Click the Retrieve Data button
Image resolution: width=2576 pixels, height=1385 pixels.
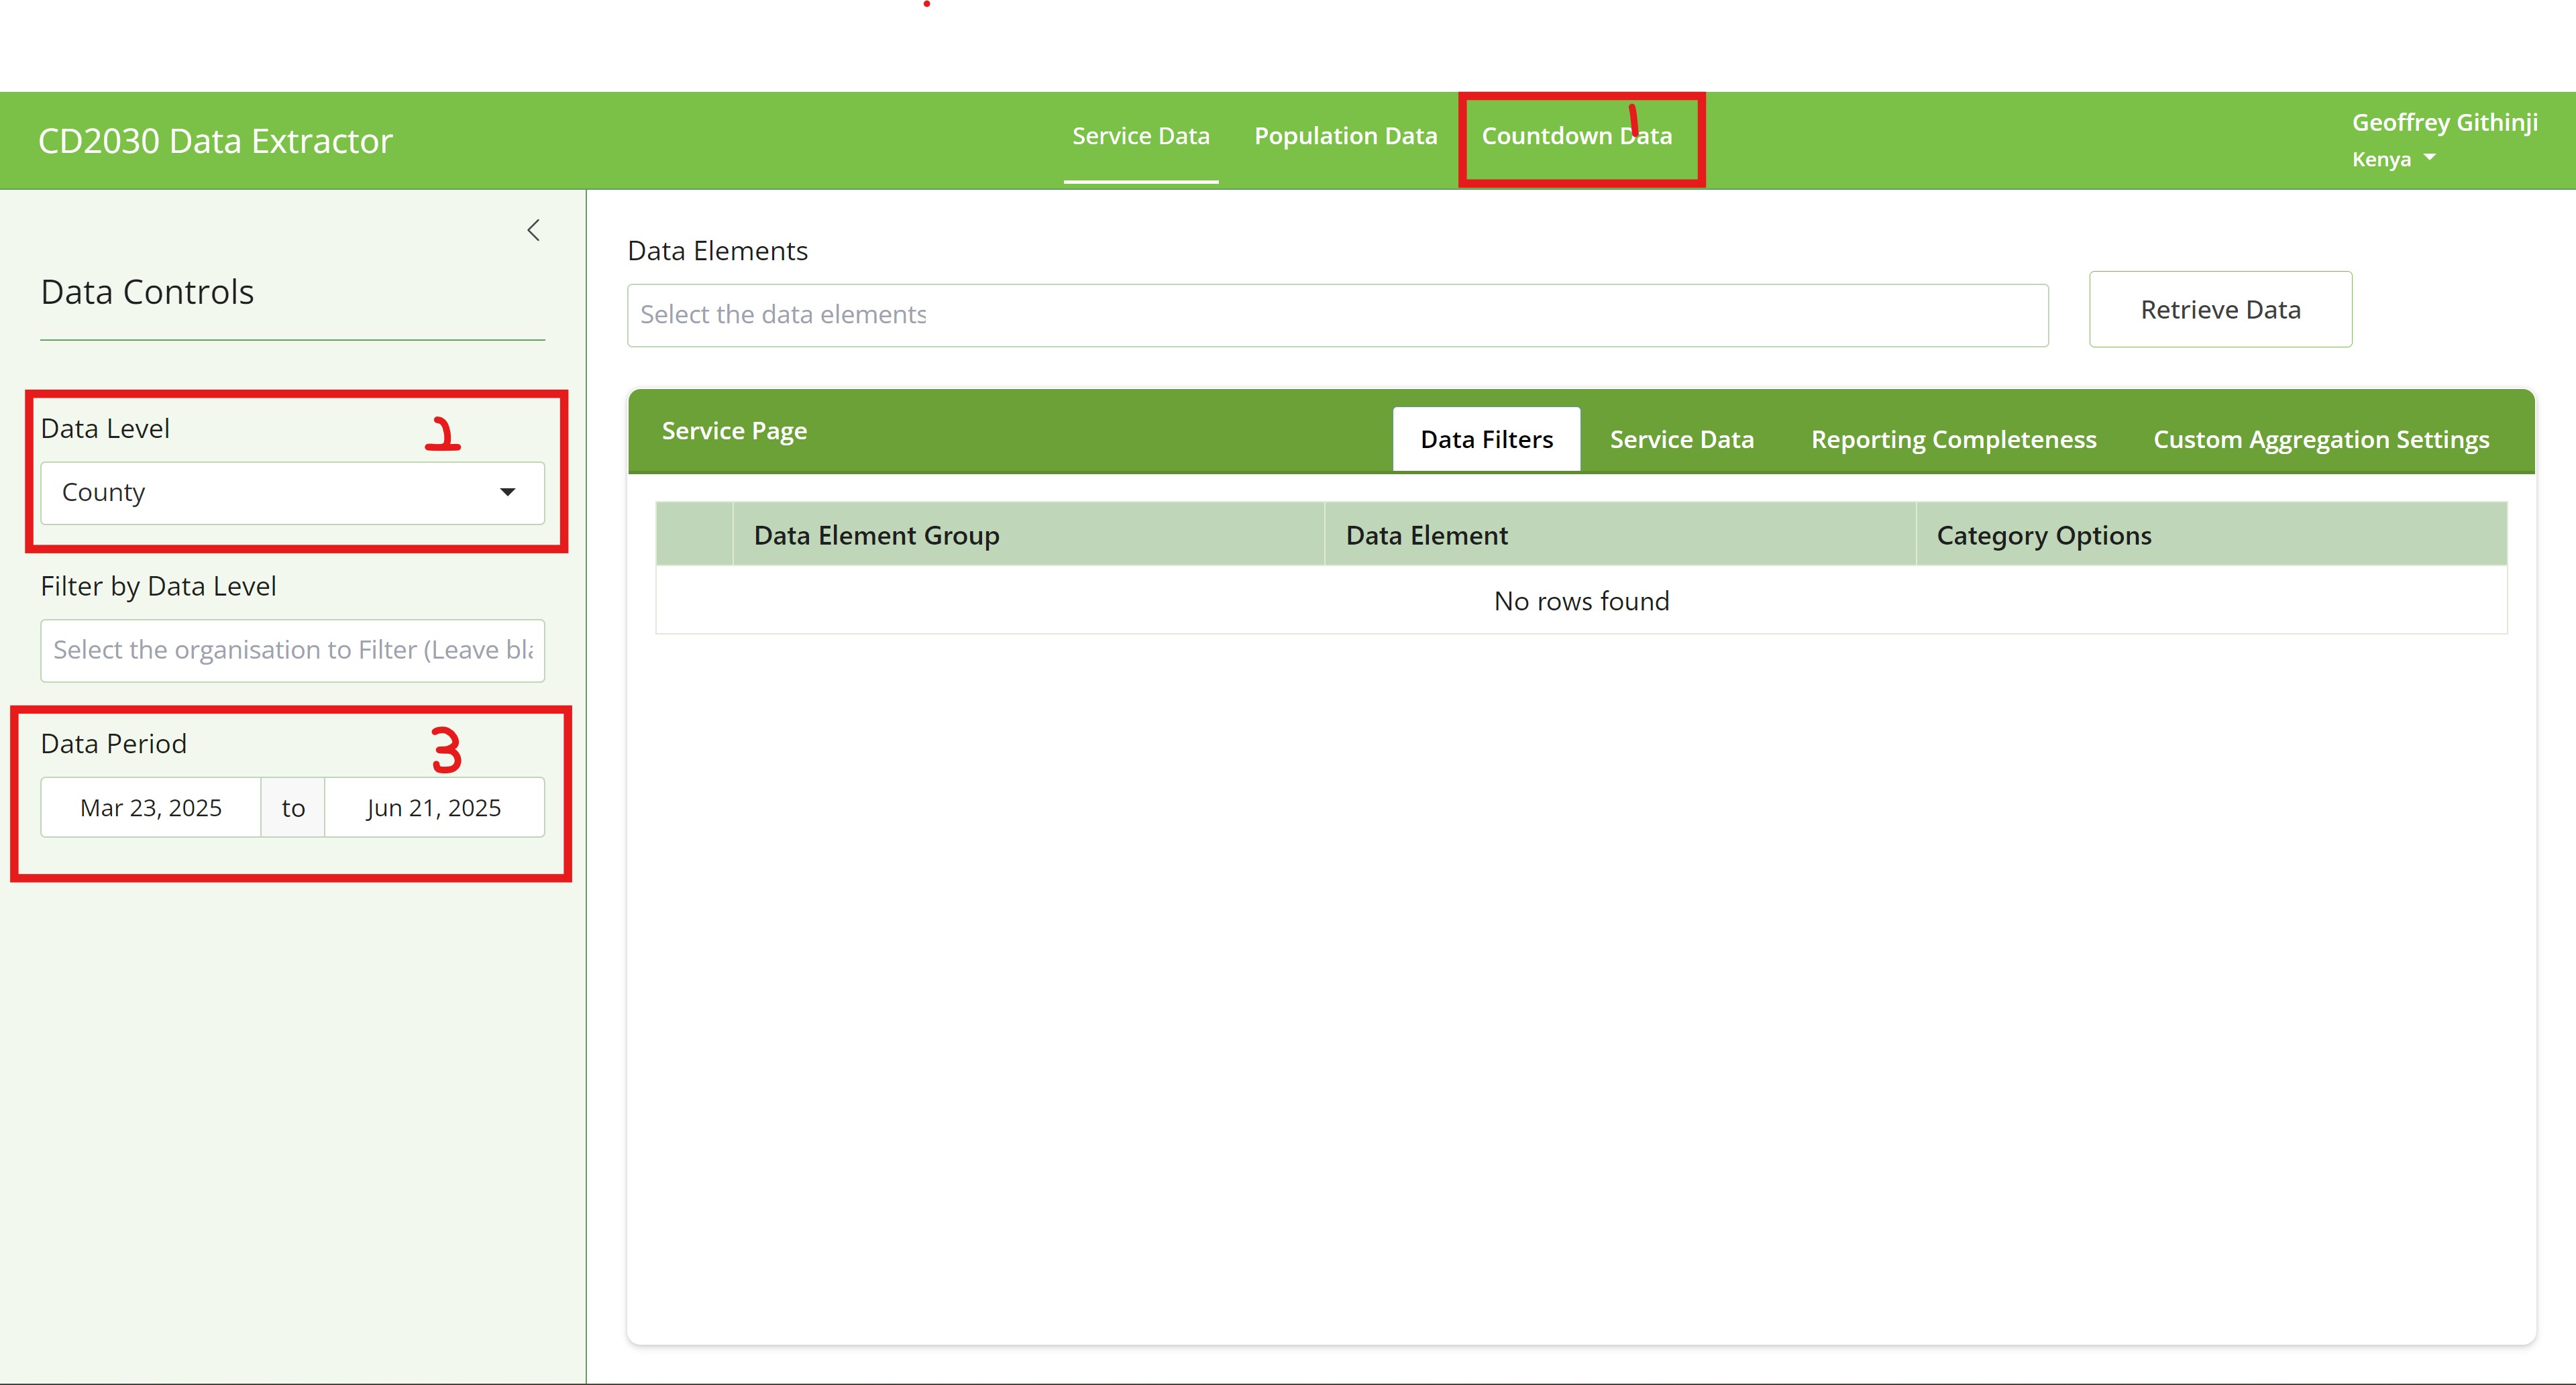point(2219,310)
